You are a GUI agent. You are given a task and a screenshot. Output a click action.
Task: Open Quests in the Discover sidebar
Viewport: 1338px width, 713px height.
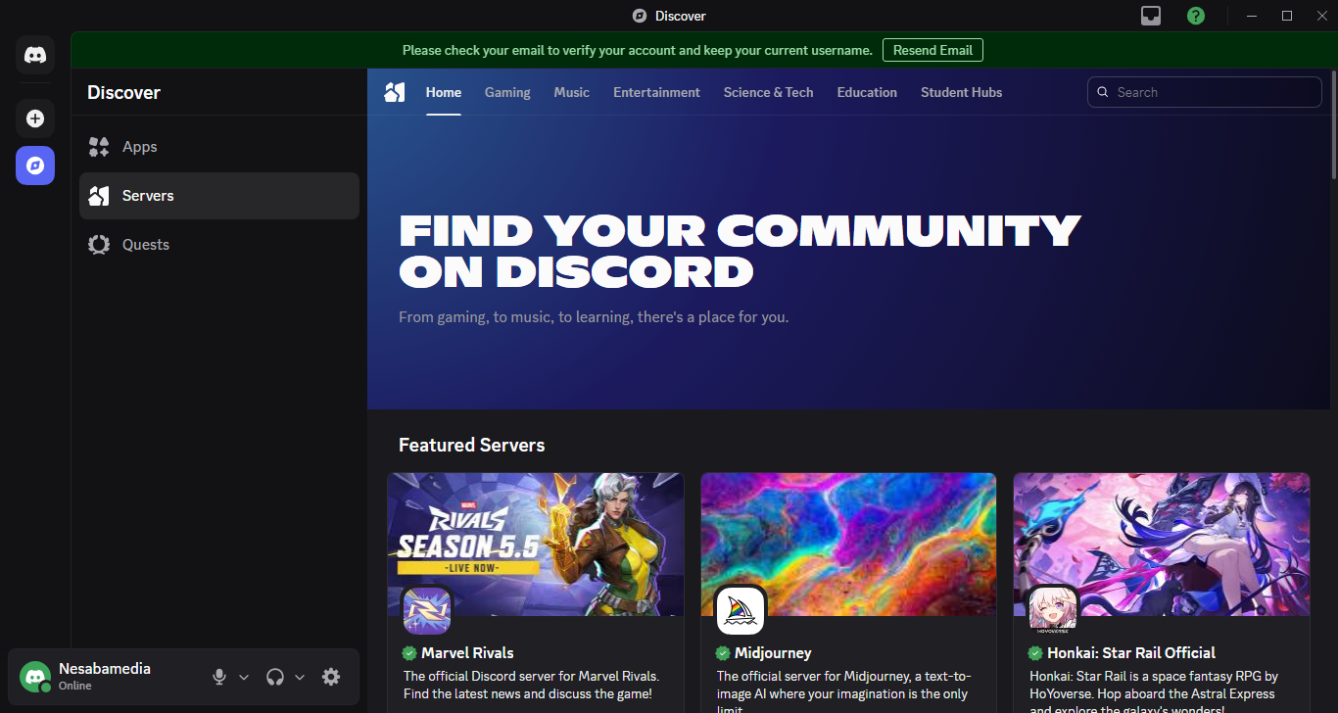[146, 245]
